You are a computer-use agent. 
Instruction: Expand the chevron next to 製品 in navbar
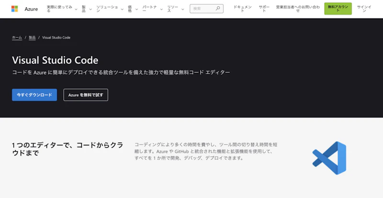tap(90, 9)
